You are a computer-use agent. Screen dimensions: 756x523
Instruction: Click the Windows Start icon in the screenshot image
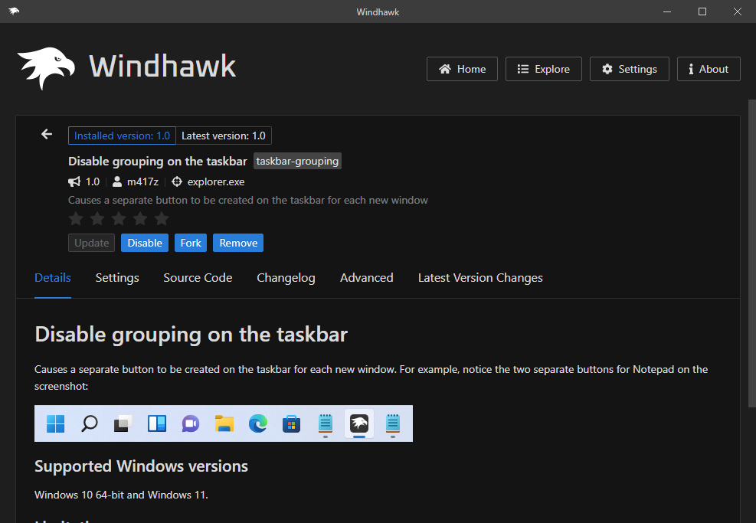tap(55, 423)
